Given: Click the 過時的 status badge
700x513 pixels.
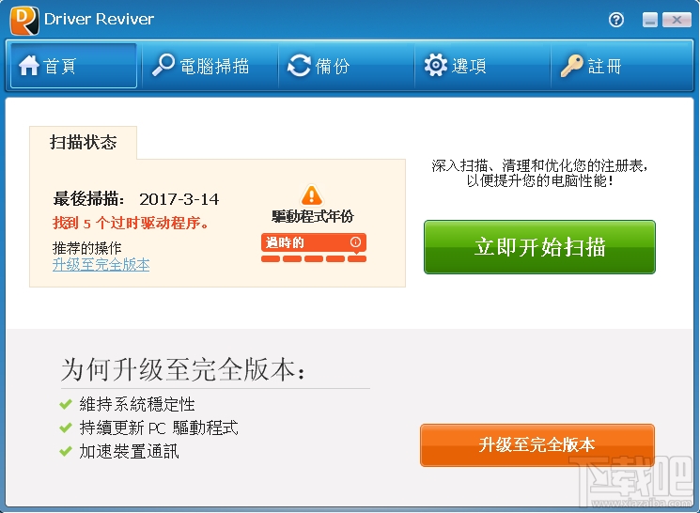Looking at the screenshot, I should [x=314, y=242].
